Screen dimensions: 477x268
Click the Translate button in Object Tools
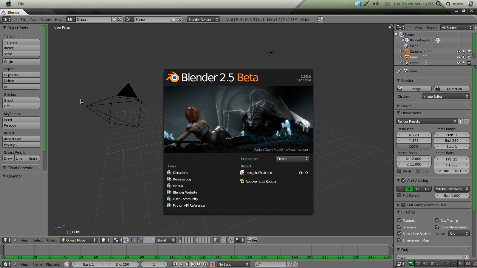point(21,42)
